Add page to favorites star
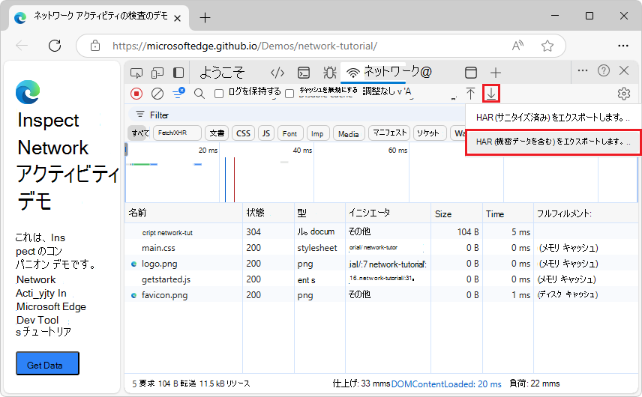Screen dimensions: 642x397 click(x=547, y=46)
